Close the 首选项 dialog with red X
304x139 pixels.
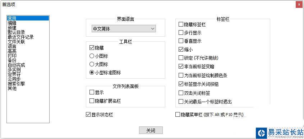coord(299,4)
